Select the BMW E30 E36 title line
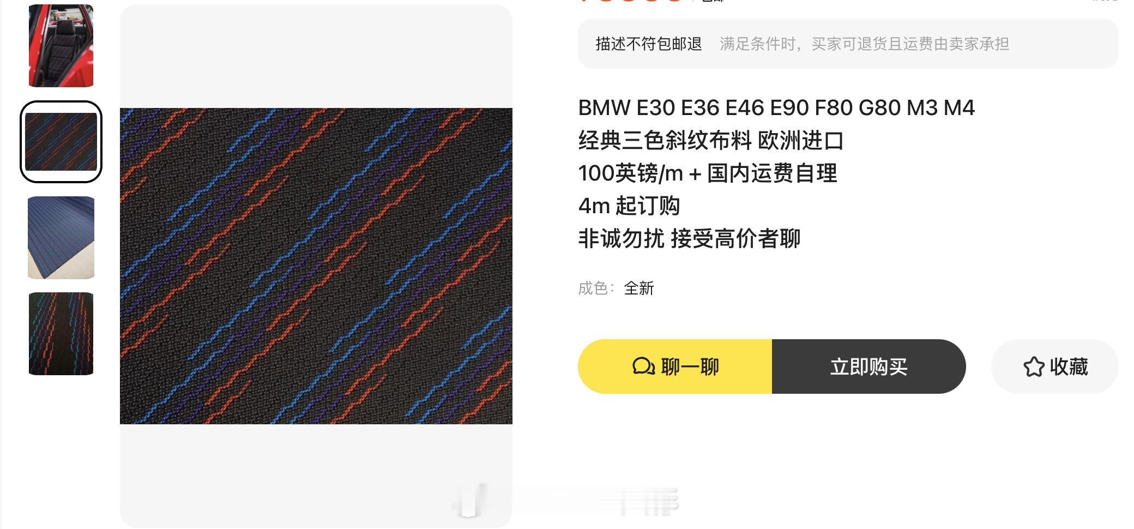 (776, 108)
